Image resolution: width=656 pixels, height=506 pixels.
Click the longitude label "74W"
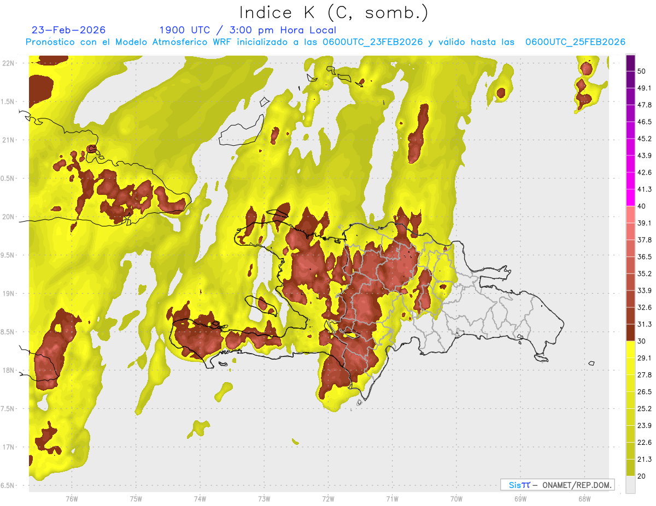[200, 499]
